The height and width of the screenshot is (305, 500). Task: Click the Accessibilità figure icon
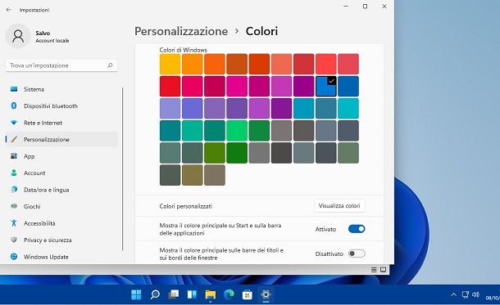[x=14, y=223]
